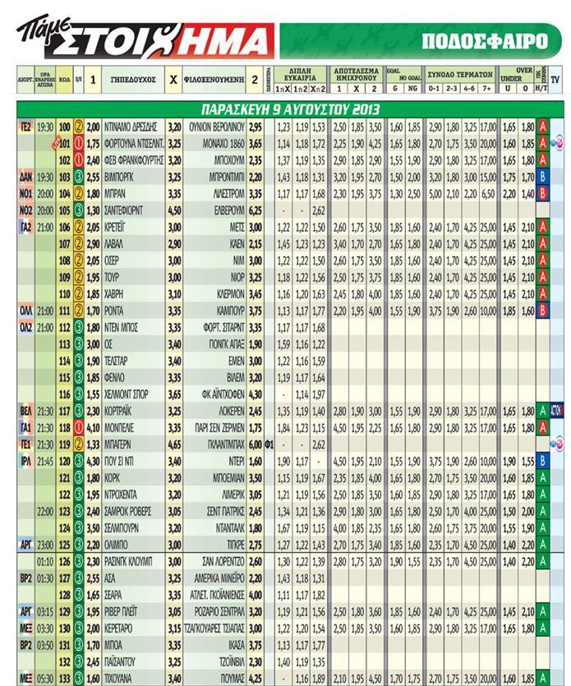Click match code 116

(64, 394)
